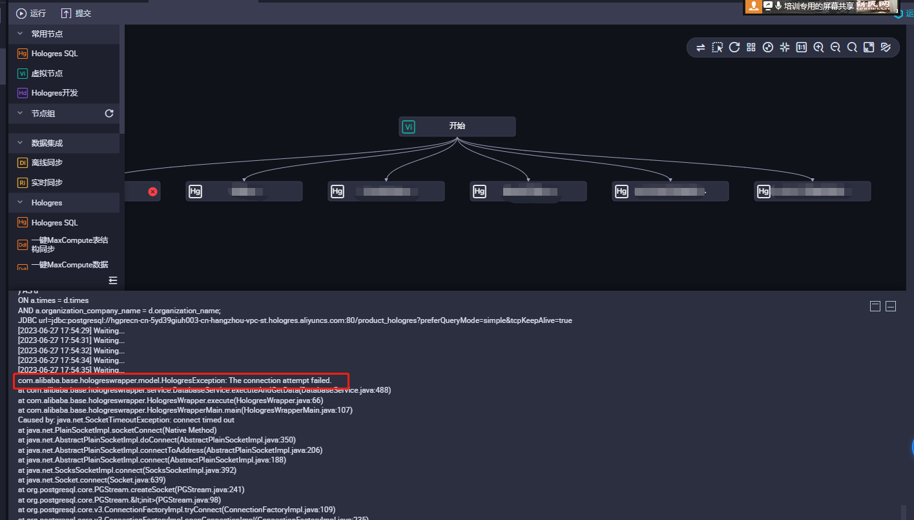Click the 17:54:29 Waiting log entry

(x=71, y=331)
